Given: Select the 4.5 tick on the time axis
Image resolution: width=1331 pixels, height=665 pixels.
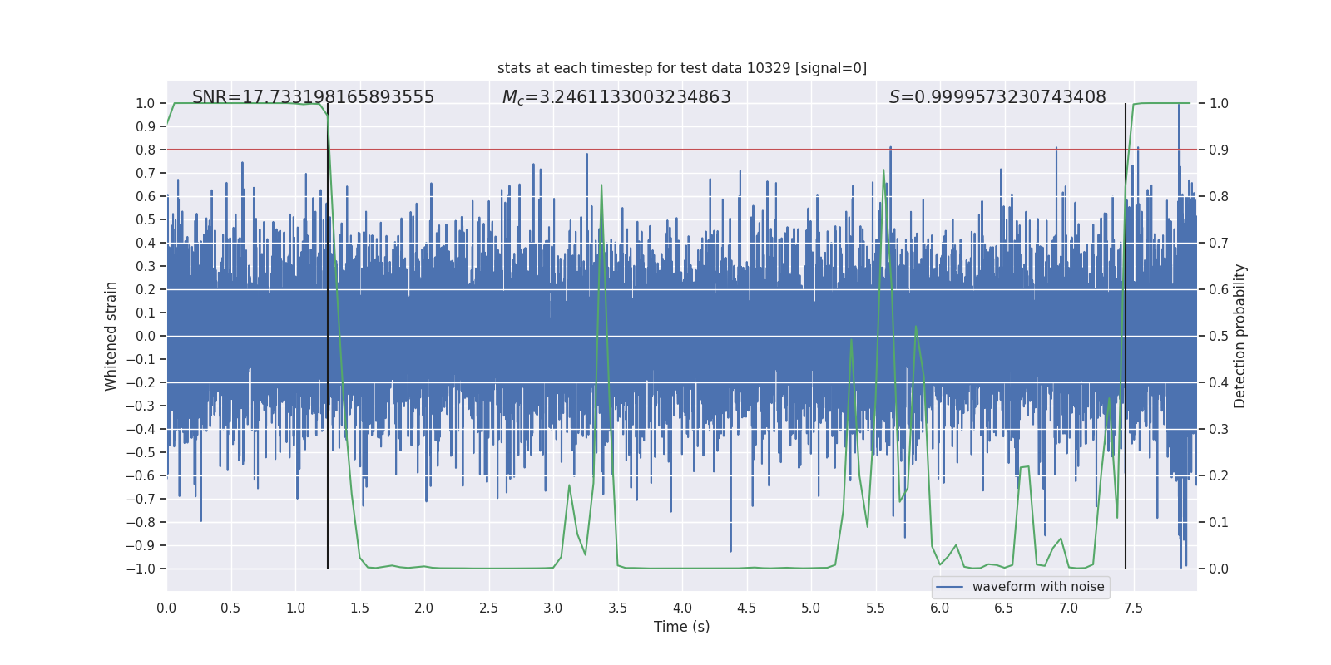Looking at the screenshot, I should click(x=746, y=608).
